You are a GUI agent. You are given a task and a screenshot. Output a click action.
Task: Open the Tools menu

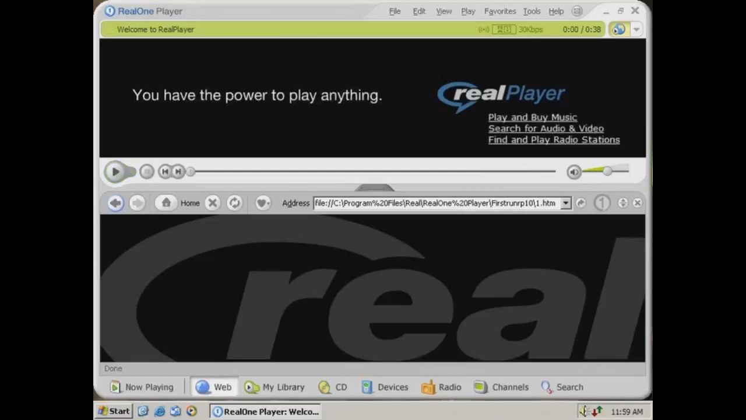point(532,11)
